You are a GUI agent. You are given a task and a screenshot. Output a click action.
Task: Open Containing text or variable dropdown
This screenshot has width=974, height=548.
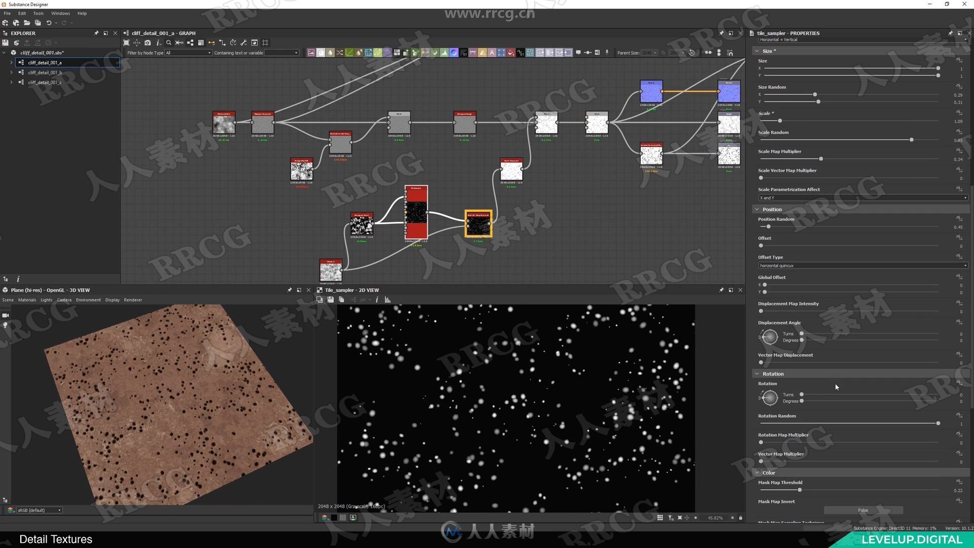(282, 53)
